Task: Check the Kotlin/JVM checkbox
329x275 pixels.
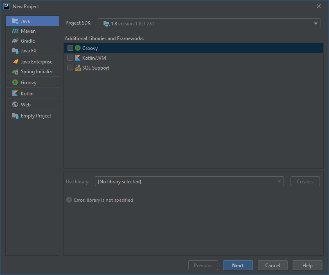Action: (x=70, y=58)
